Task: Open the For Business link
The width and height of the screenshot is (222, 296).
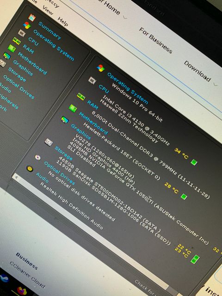Action: pos(155,40)
